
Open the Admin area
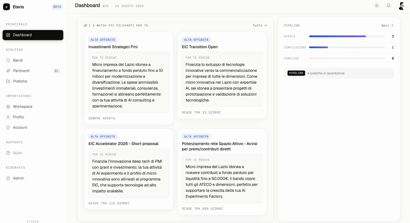tap(33, 178)
